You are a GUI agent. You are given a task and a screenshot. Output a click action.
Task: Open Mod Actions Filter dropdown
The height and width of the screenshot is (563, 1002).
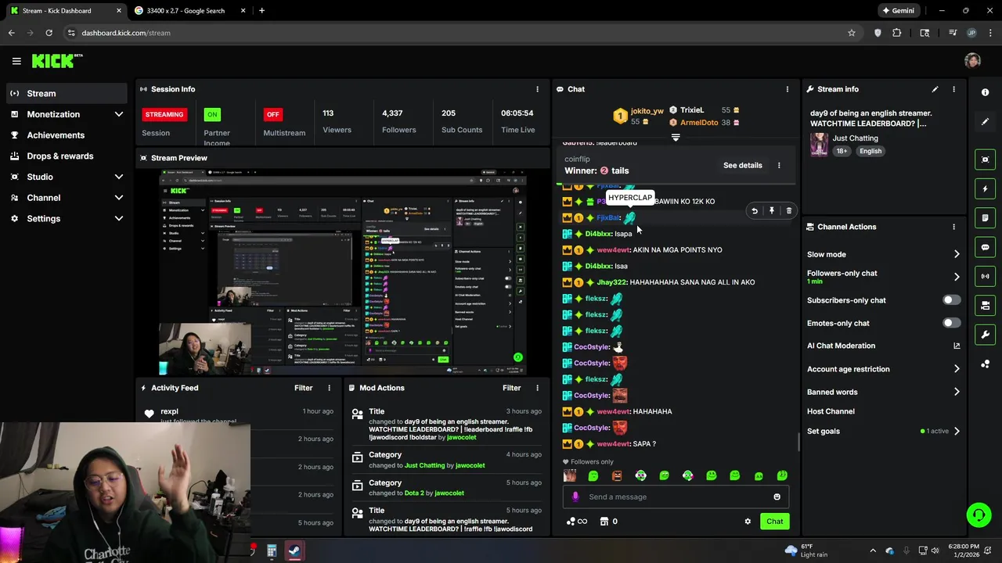(x=511, y=388)
